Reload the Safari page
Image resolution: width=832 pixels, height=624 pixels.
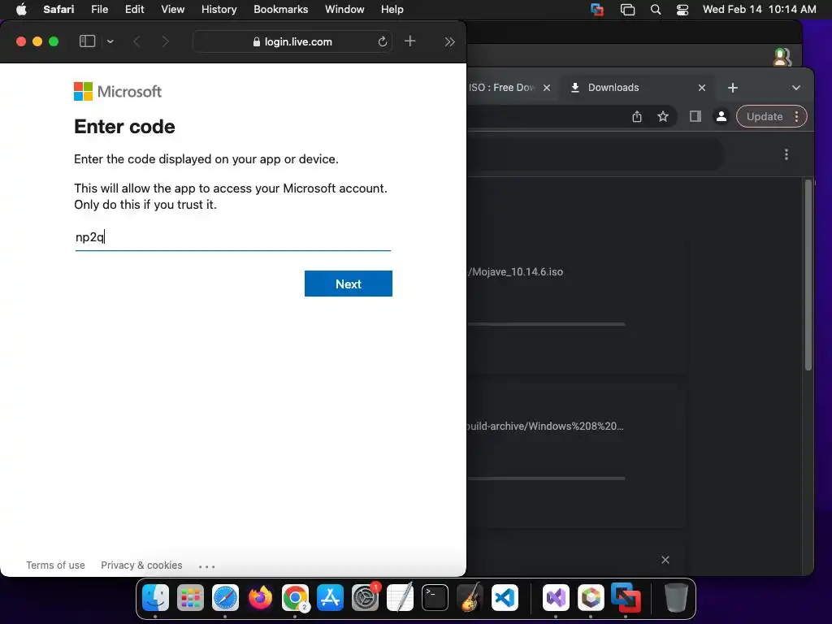382,41
